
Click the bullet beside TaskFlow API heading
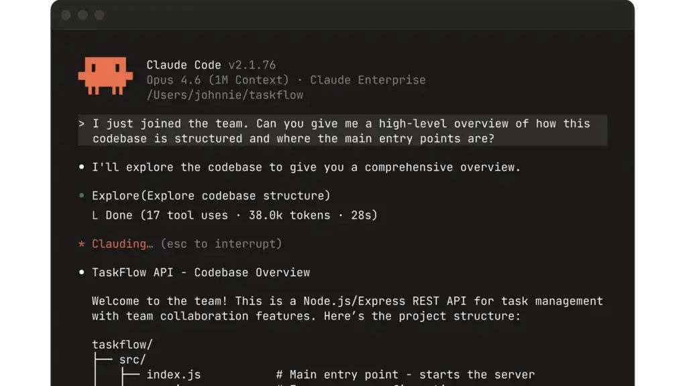[x=81, y=273]
